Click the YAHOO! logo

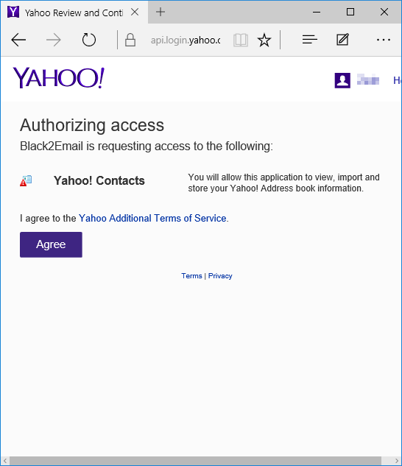[59, 78]
